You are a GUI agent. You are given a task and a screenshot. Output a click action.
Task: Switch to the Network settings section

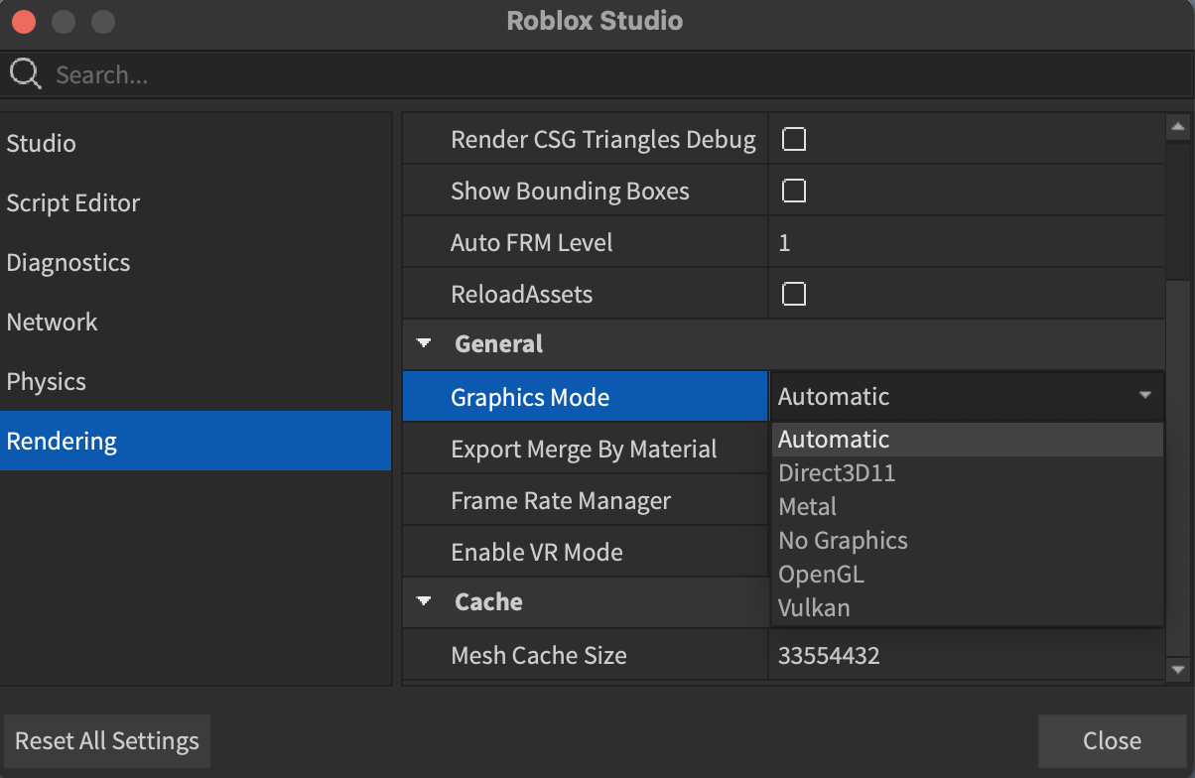tap(52, 322)
